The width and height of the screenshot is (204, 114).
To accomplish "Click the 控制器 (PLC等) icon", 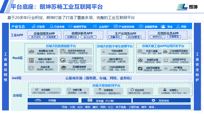I will coord(90,100).
